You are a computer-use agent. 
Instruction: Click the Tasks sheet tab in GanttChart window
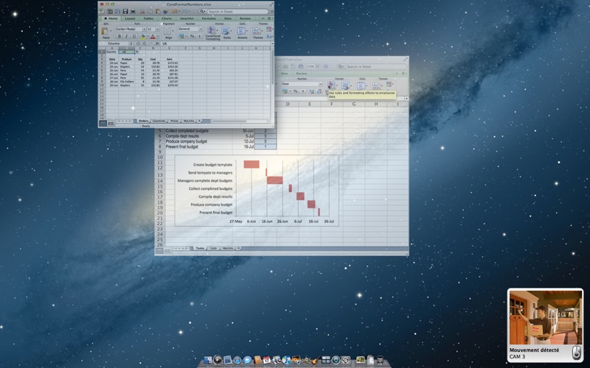200,248
